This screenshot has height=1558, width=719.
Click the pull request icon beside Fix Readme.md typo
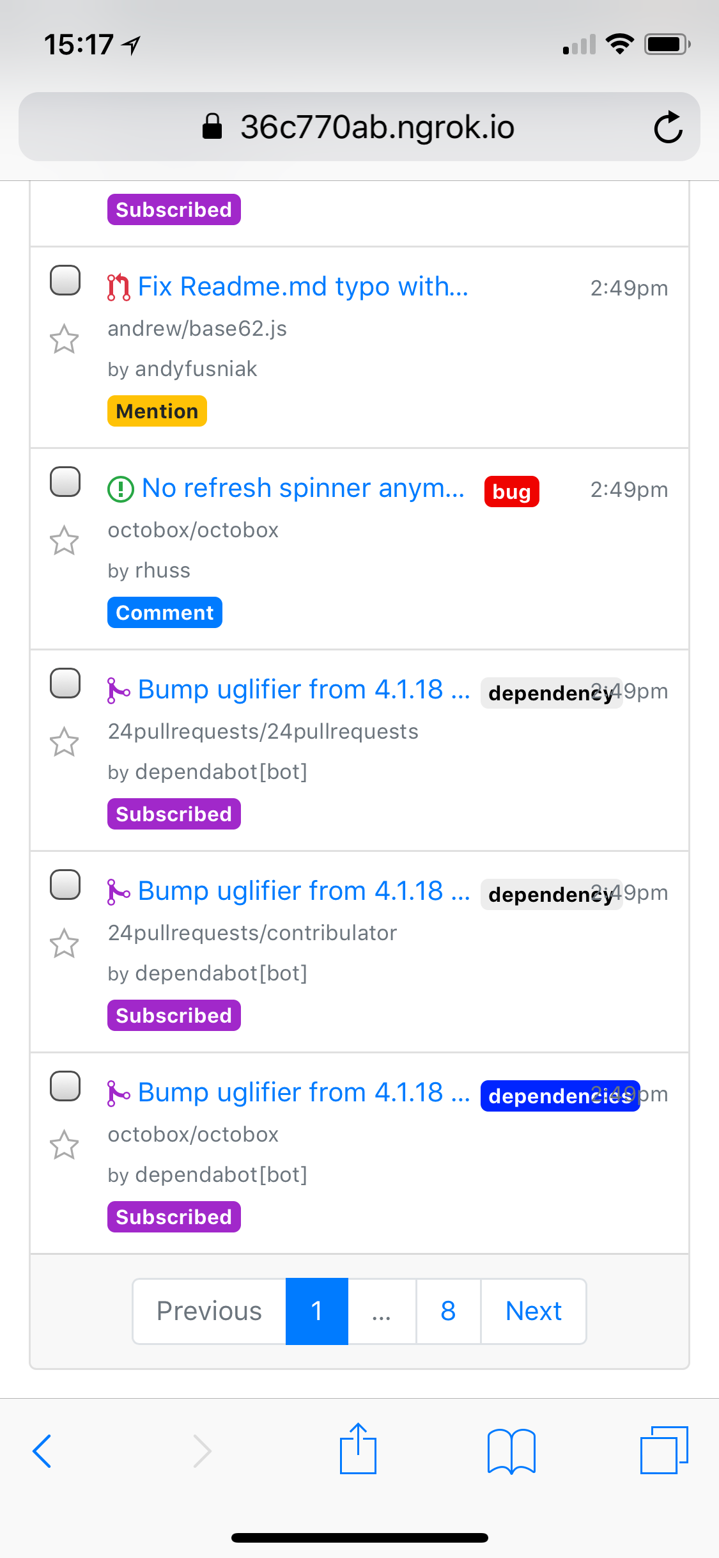click(118, 287)
